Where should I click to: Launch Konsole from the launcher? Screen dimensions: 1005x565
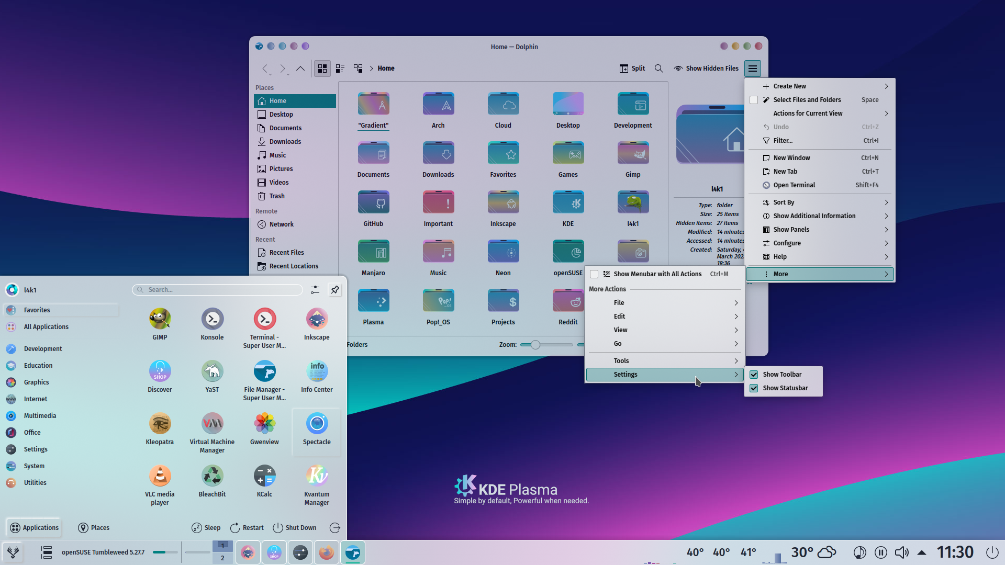tap(212, 324)
